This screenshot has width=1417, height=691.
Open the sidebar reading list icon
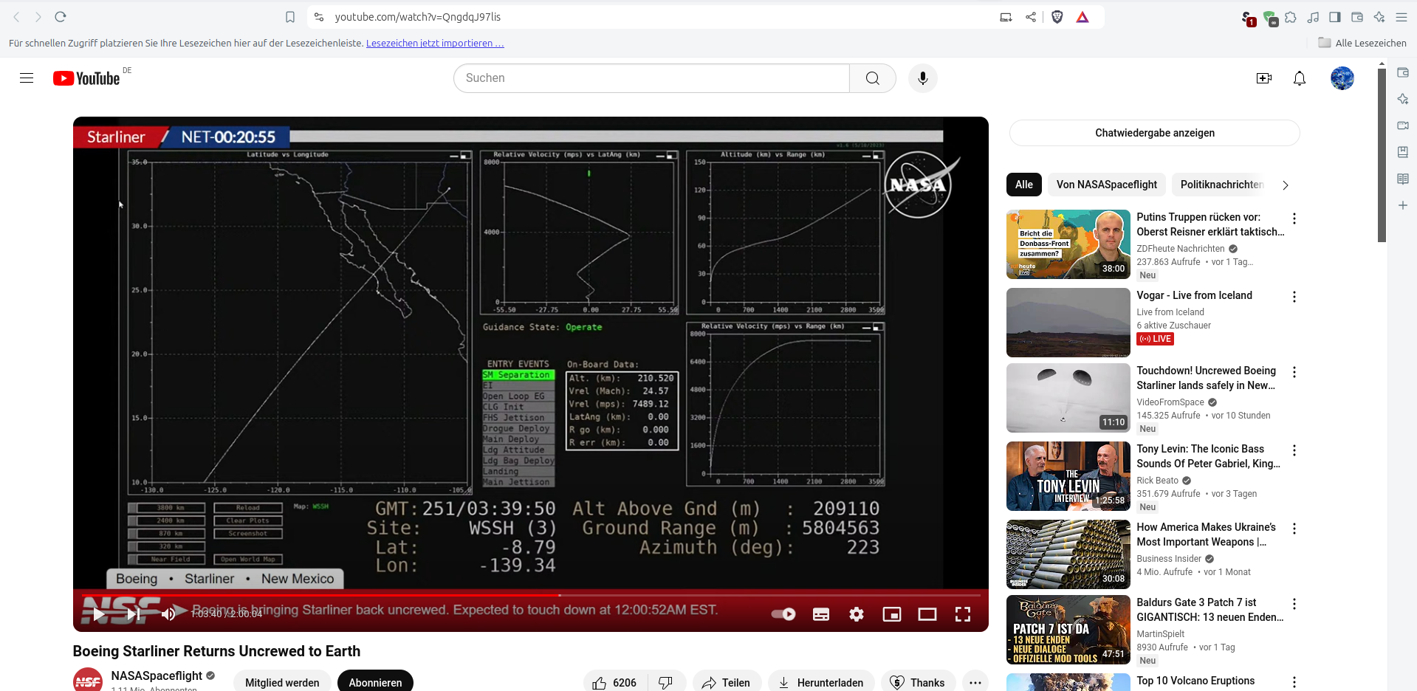(x=1403, y=179)
